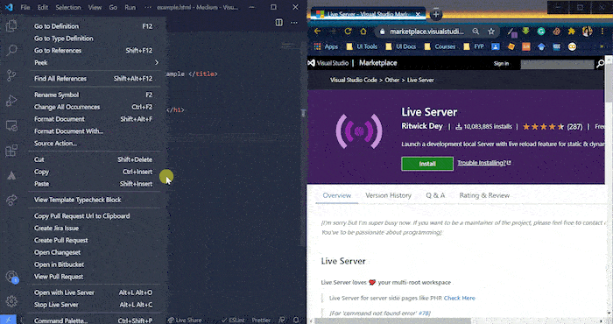Switch to Version History tab
Viewport: 613px width, 324px height.
point(388,195)
